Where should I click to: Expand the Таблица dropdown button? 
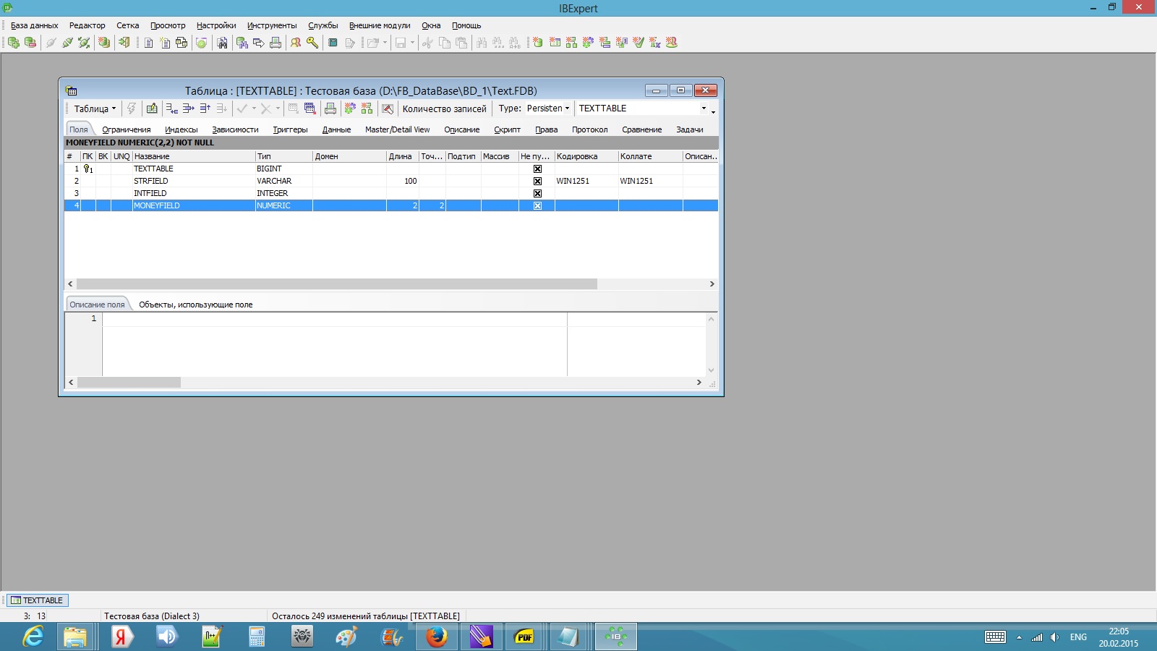coord(94,109)
